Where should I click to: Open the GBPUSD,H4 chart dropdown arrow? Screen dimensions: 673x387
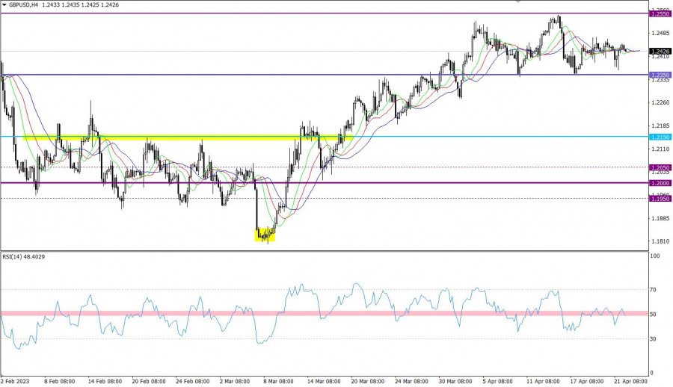pyautogui.click(x=5, y=5)
